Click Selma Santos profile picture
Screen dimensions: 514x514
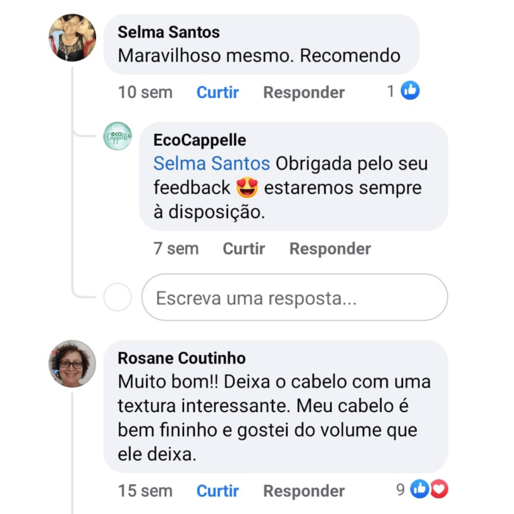coord(72,38)
